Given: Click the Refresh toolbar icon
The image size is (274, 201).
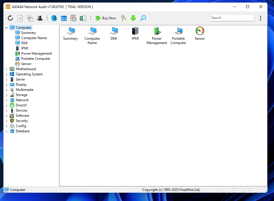Looking at the screenshot, I should pyautogui.click(x=10, y=18).
